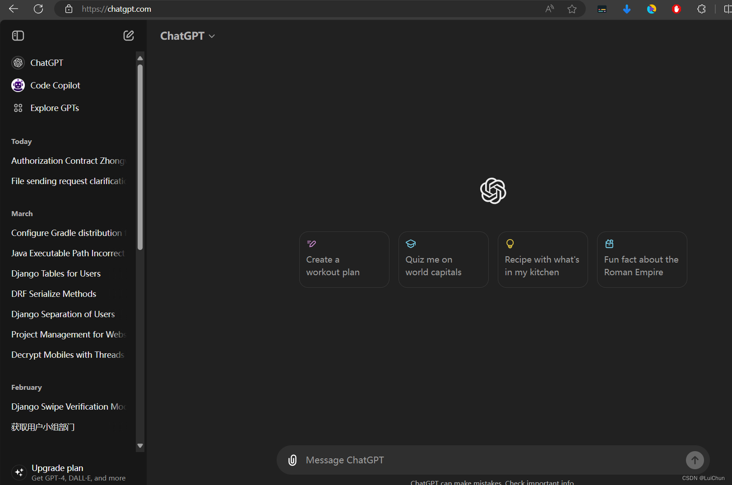Click the Upgrade plan sparkle icon

coord(19,472)
